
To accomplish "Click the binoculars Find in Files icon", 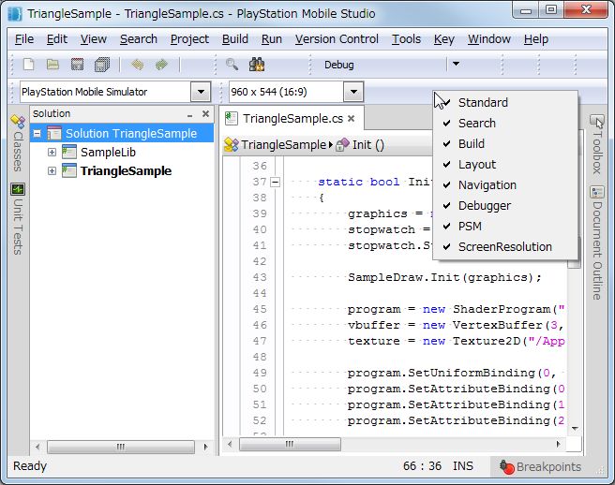I will coord(257,65).
